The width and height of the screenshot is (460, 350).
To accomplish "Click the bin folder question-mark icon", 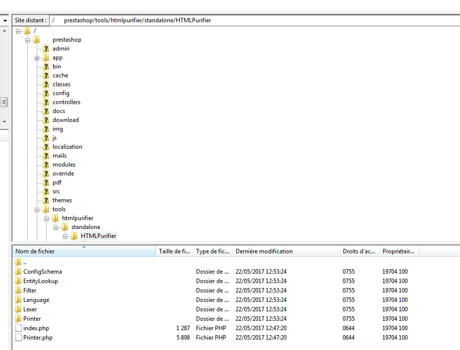I will (x=46, y=66).
